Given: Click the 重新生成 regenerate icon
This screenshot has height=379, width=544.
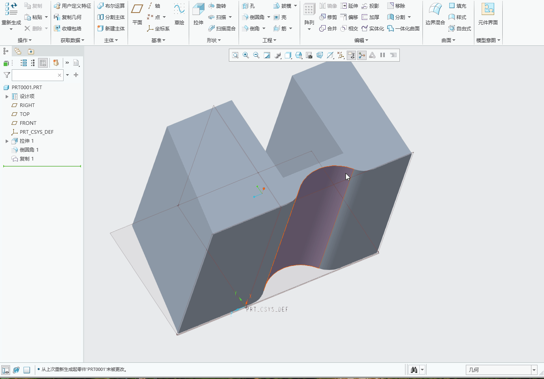Looking at the screenshot, I should click(11, 8).
